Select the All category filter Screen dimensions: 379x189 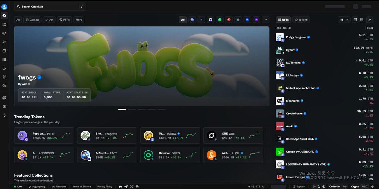pos(18,19)
